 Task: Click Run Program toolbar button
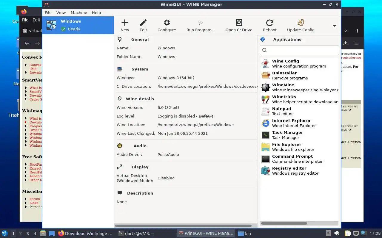201,26
